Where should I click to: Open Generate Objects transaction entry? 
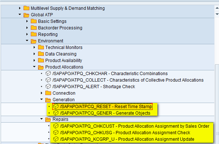coord(105,113)
